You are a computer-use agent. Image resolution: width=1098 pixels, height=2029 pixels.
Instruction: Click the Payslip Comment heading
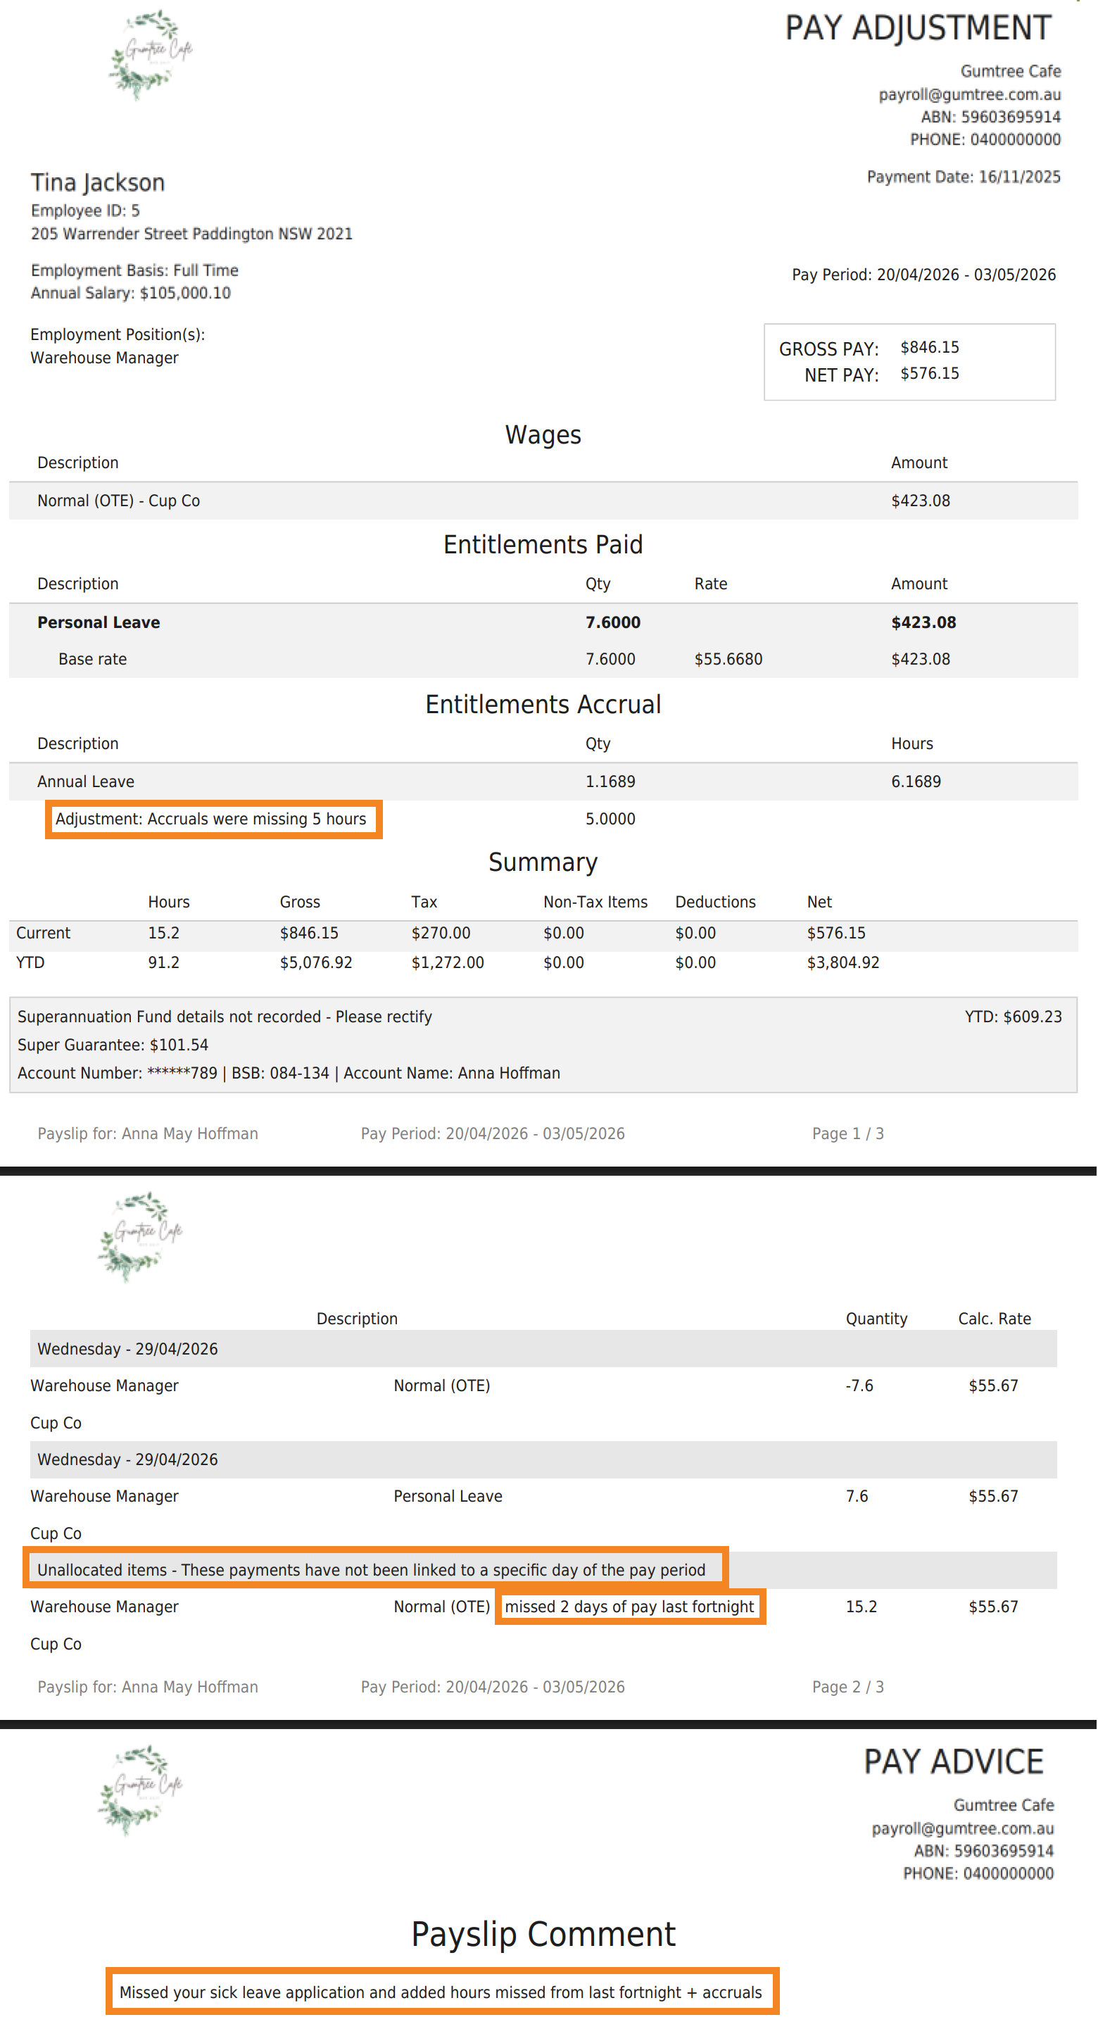(x=543, y=1935)
